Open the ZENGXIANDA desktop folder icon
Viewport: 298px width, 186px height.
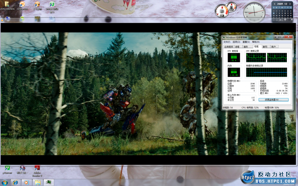click(x=7, y=4)
